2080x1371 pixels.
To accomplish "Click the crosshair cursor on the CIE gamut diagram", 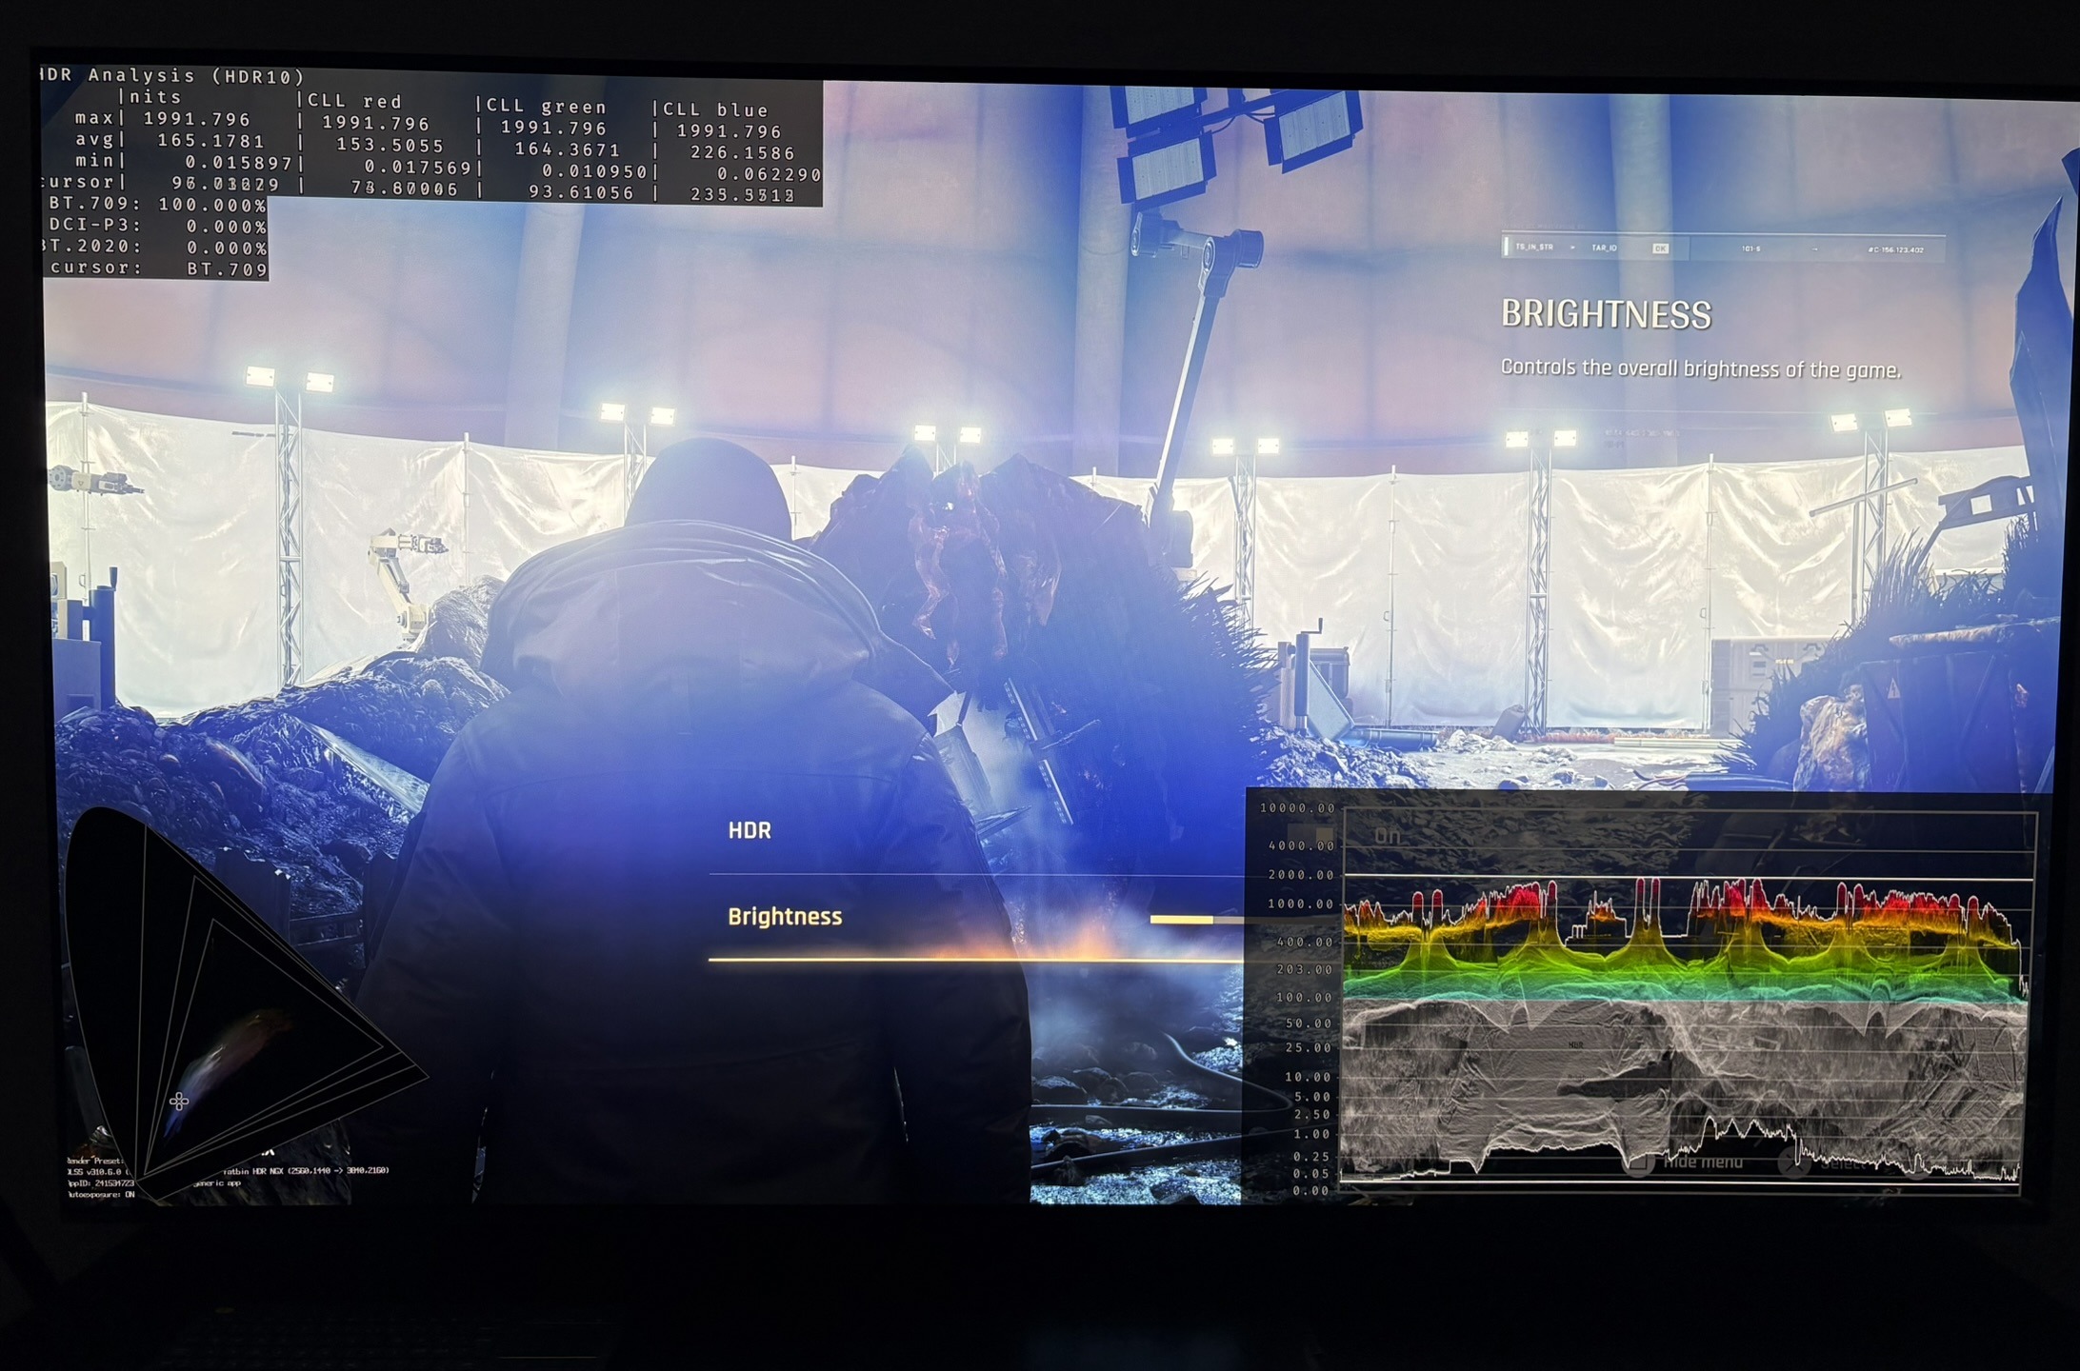I will coord(179,1102).
